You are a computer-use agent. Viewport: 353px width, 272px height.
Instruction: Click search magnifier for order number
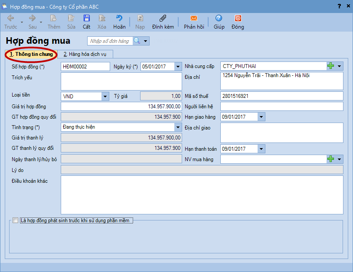click(x=137, y=41)
